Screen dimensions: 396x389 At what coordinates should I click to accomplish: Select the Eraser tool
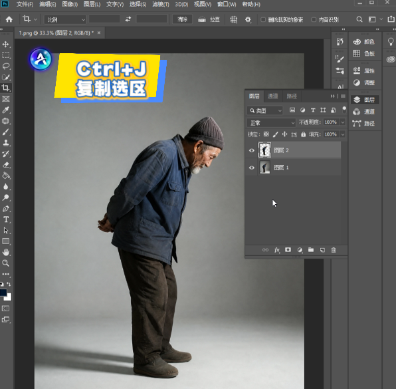[6, 165]
